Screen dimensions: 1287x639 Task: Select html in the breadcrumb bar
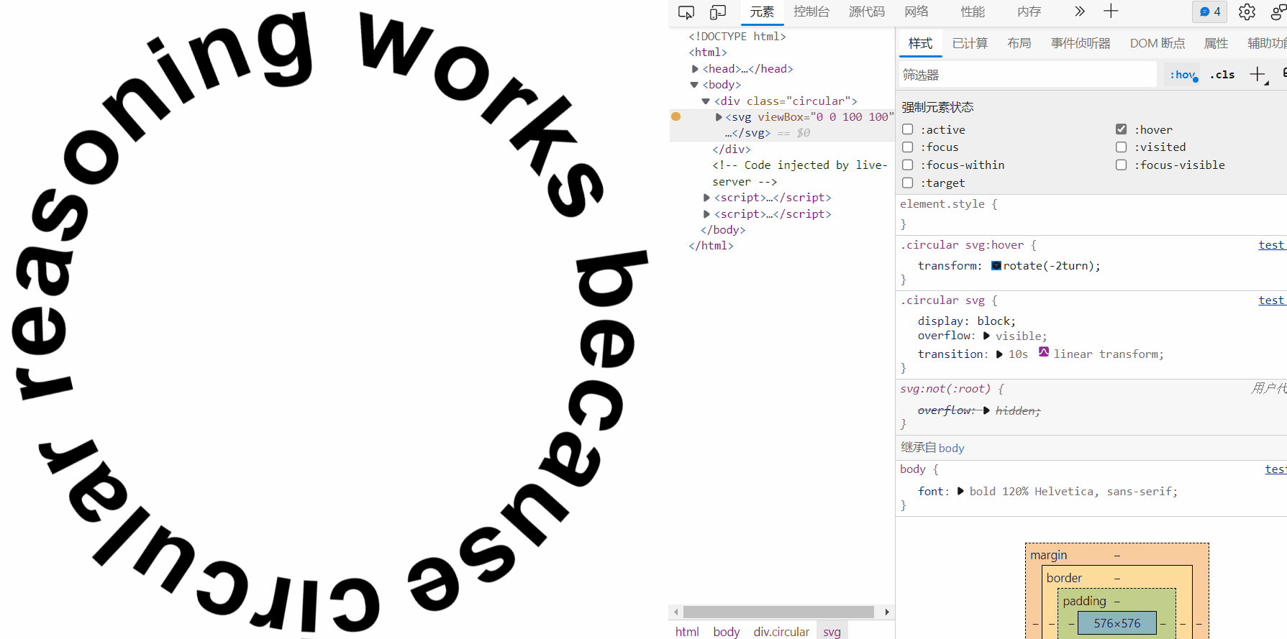point(687,631)
